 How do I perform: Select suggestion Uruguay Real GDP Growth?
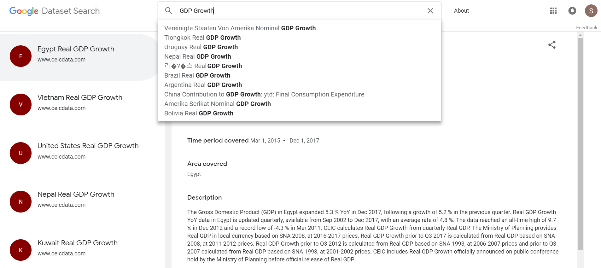201,47
